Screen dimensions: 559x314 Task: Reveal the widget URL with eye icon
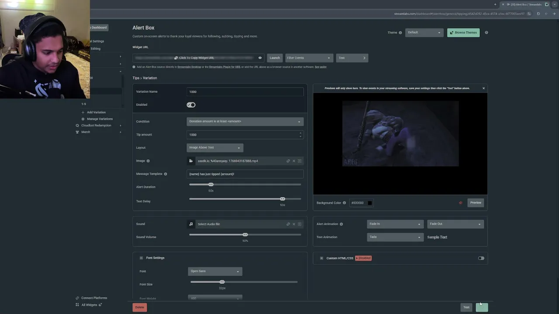260,58
